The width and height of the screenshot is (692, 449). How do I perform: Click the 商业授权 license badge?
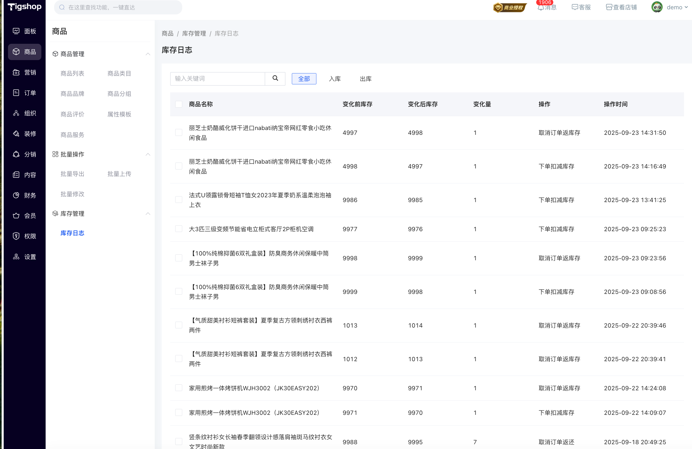(x=510, y=7)
